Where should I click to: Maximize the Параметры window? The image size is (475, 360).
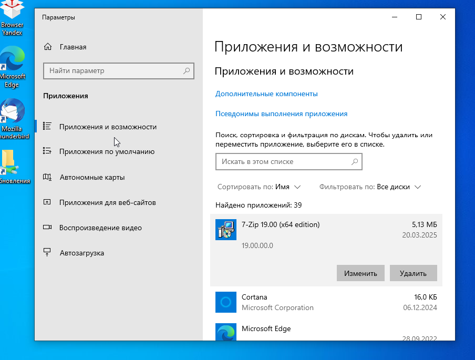pos(419,17)
